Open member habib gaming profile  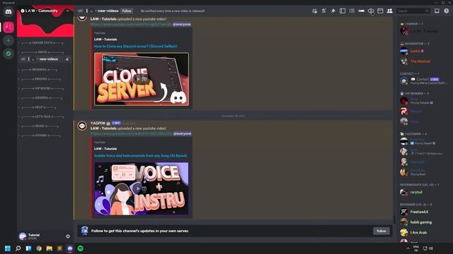[423, 222]
